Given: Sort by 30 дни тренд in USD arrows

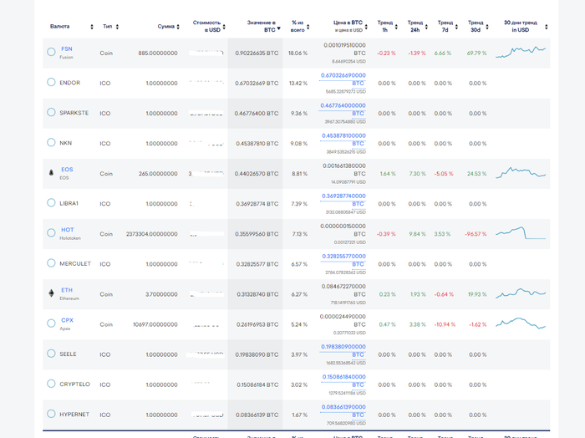Looking at the screenshot, I should tap(547, 27).
